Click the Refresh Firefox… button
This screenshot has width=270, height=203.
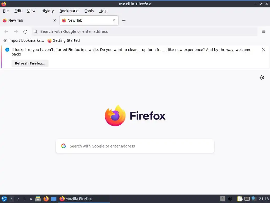(x=30, y=63)
